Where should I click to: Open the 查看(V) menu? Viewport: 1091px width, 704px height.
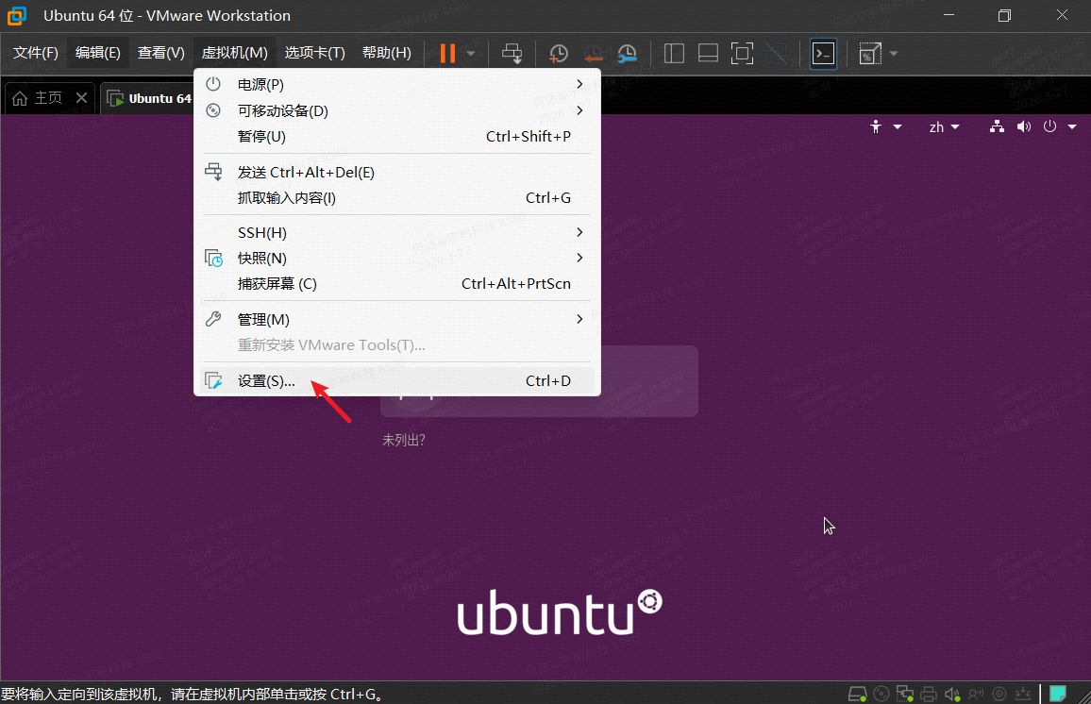pos(160,53)
